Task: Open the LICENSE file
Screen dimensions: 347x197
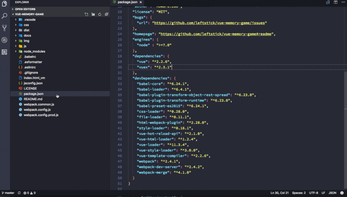Action: (30, 89)
